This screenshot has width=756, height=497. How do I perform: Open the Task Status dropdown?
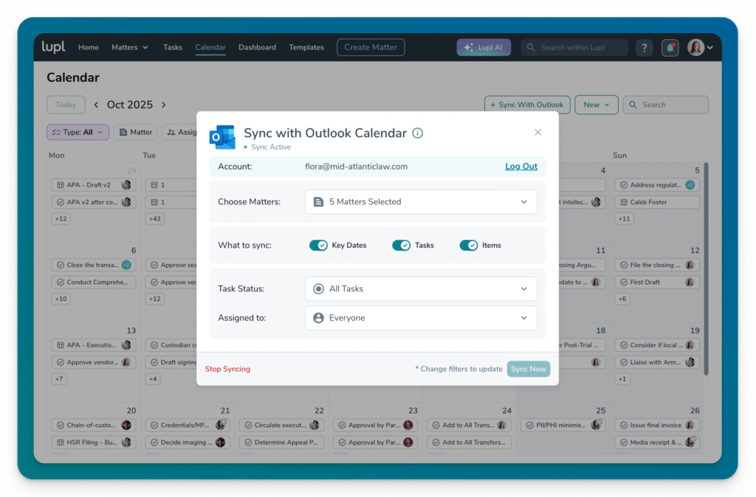tap(421, 289)
